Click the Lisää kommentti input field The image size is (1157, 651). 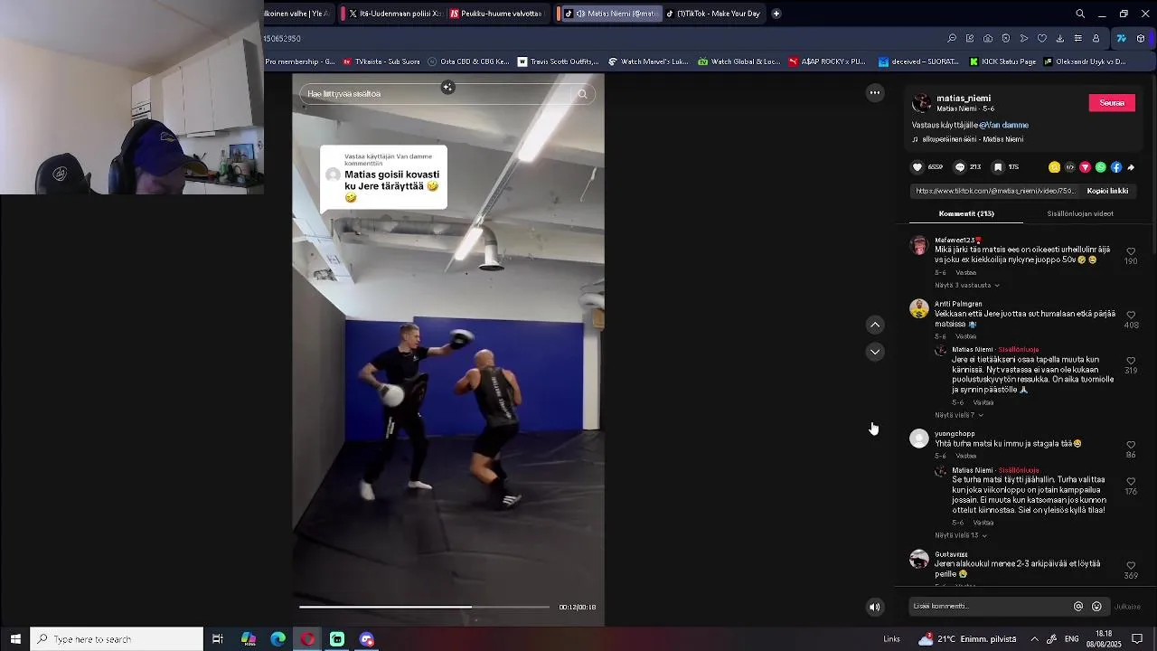tap(988, 607)
